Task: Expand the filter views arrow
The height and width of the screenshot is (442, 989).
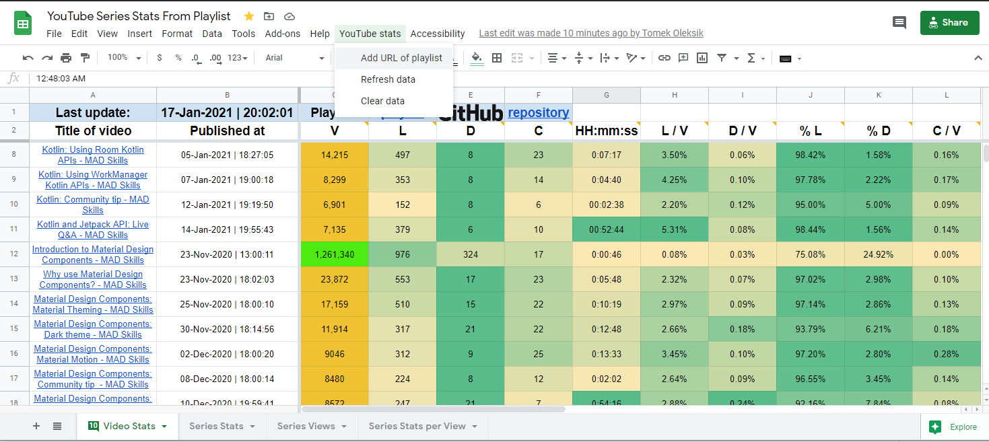Action: tap(737, 59)
